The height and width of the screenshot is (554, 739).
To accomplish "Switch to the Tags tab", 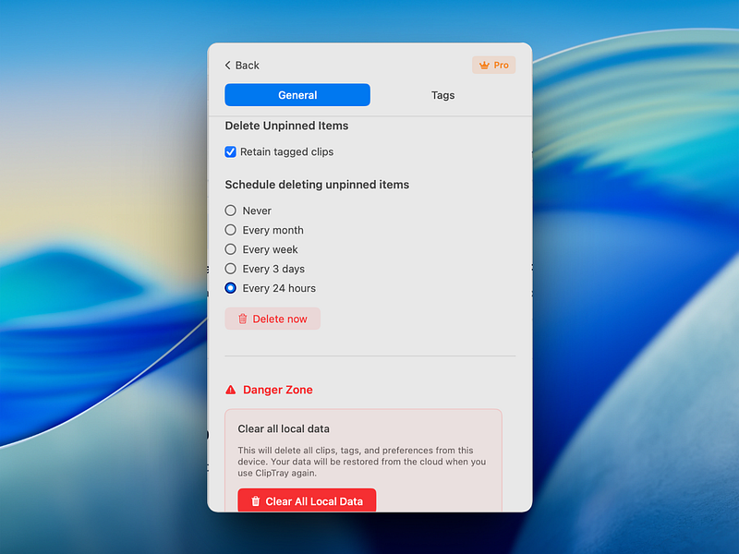I will pos(443,95).
